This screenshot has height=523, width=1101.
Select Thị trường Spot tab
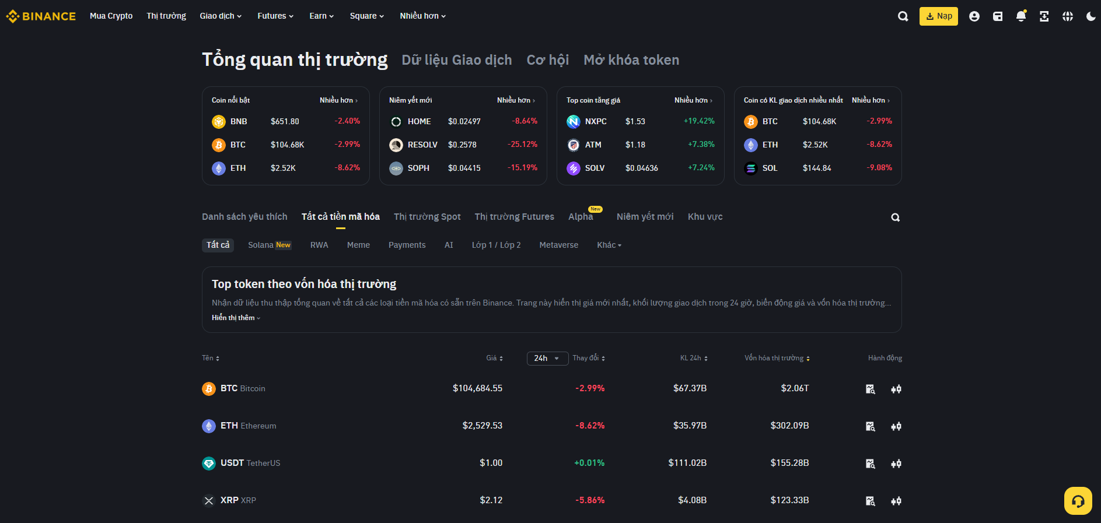(427, 217)
